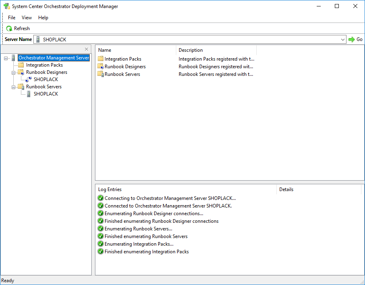
Task: Click the Runbook Designers folder icon in the tree
Action: [21, 72]
